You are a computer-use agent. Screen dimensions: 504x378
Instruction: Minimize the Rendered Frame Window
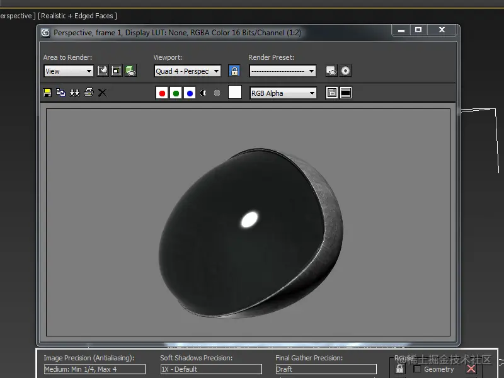click(x=401, y=30)
